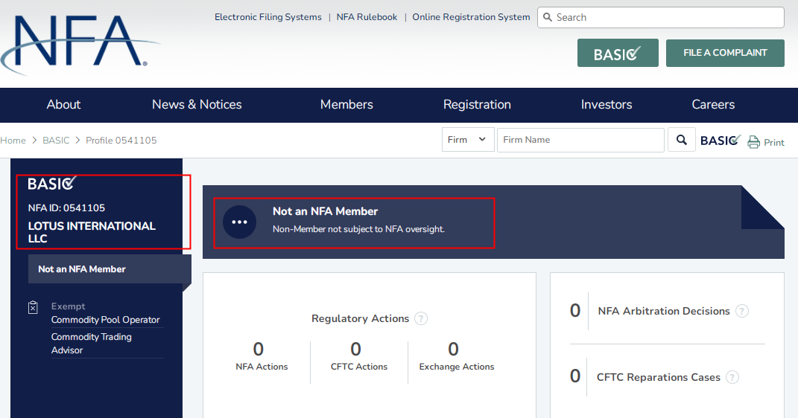798x418 pixels.
Task: Open Electronic Filing Systems link
Action: coord(268,17)
